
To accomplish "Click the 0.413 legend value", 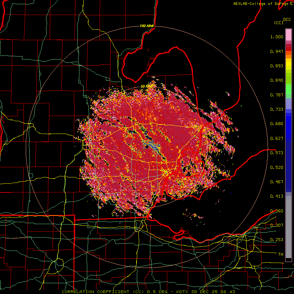I will pyautogui.click(x=277, y=196).
